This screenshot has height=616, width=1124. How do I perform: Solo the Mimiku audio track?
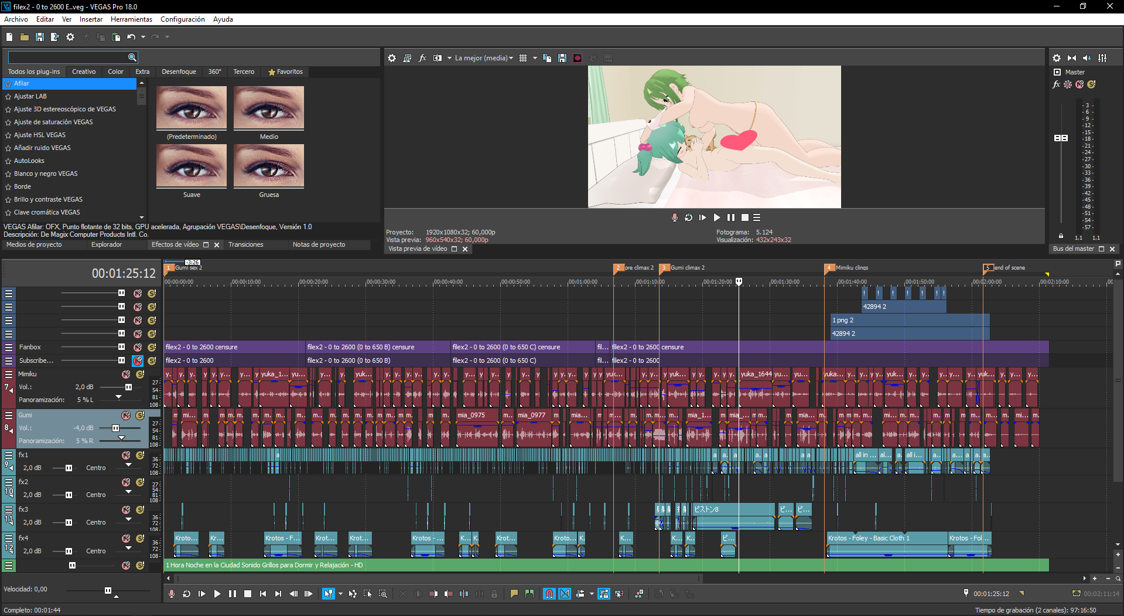point(140,375)
